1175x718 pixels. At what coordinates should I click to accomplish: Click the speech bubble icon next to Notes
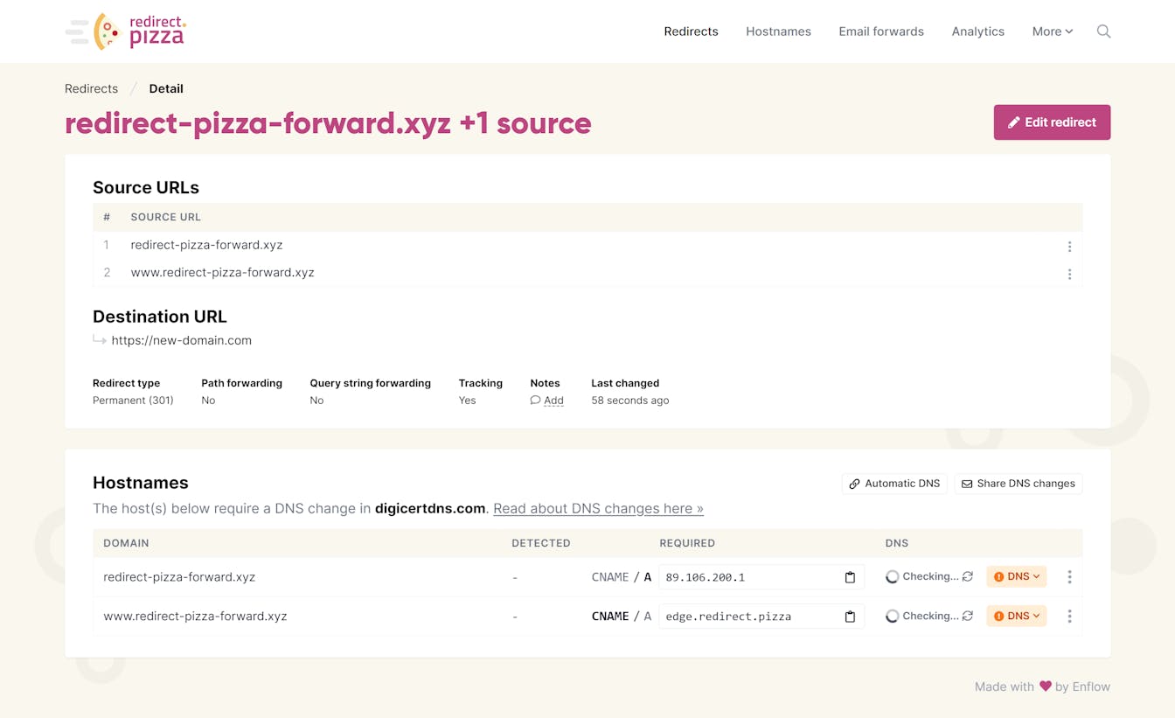click(x=536, y=401)
